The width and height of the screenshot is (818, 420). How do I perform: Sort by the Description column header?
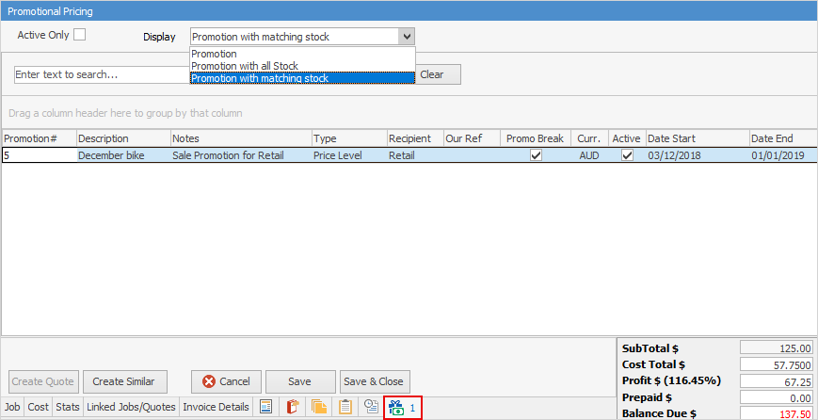point(123,138)
